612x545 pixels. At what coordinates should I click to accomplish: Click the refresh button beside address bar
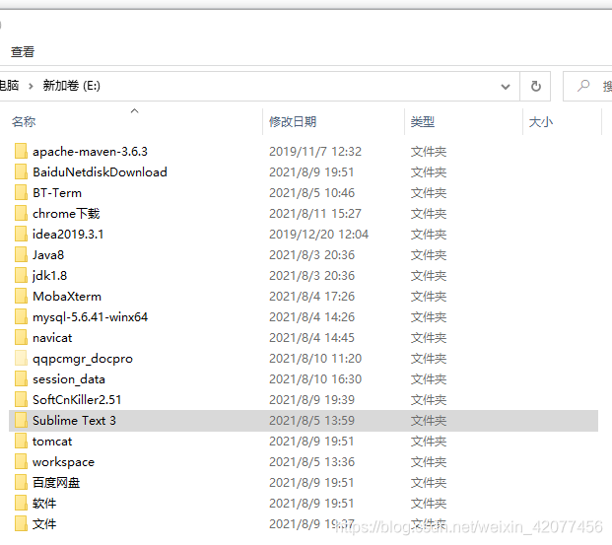(535, 86)
